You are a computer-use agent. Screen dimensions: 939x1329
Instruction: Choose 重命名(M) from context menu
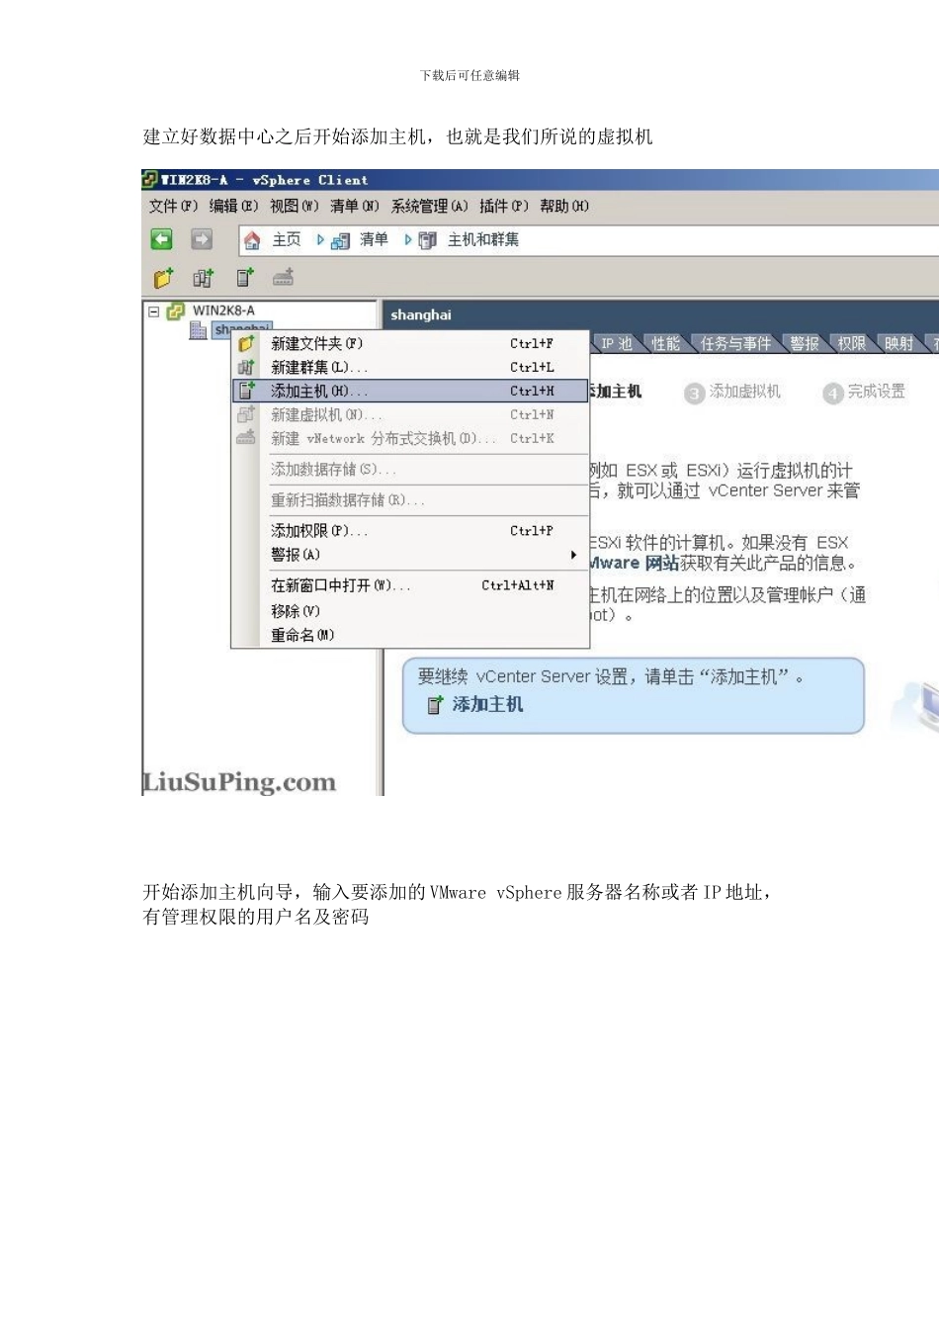pos(410,635)
